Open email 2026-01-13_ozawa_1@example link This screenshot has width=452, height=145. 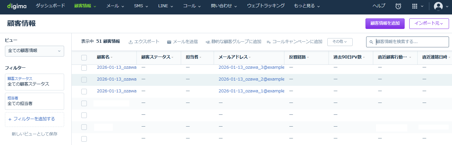[x=251, y=91]
